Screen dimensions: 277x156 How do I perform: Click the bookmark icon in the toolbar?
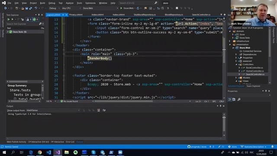(x=177, y=8)
